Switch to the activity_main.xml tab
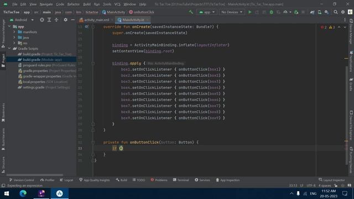Image resolution: width=354 pixels, height=199 pixels. (x=96, y=20)
